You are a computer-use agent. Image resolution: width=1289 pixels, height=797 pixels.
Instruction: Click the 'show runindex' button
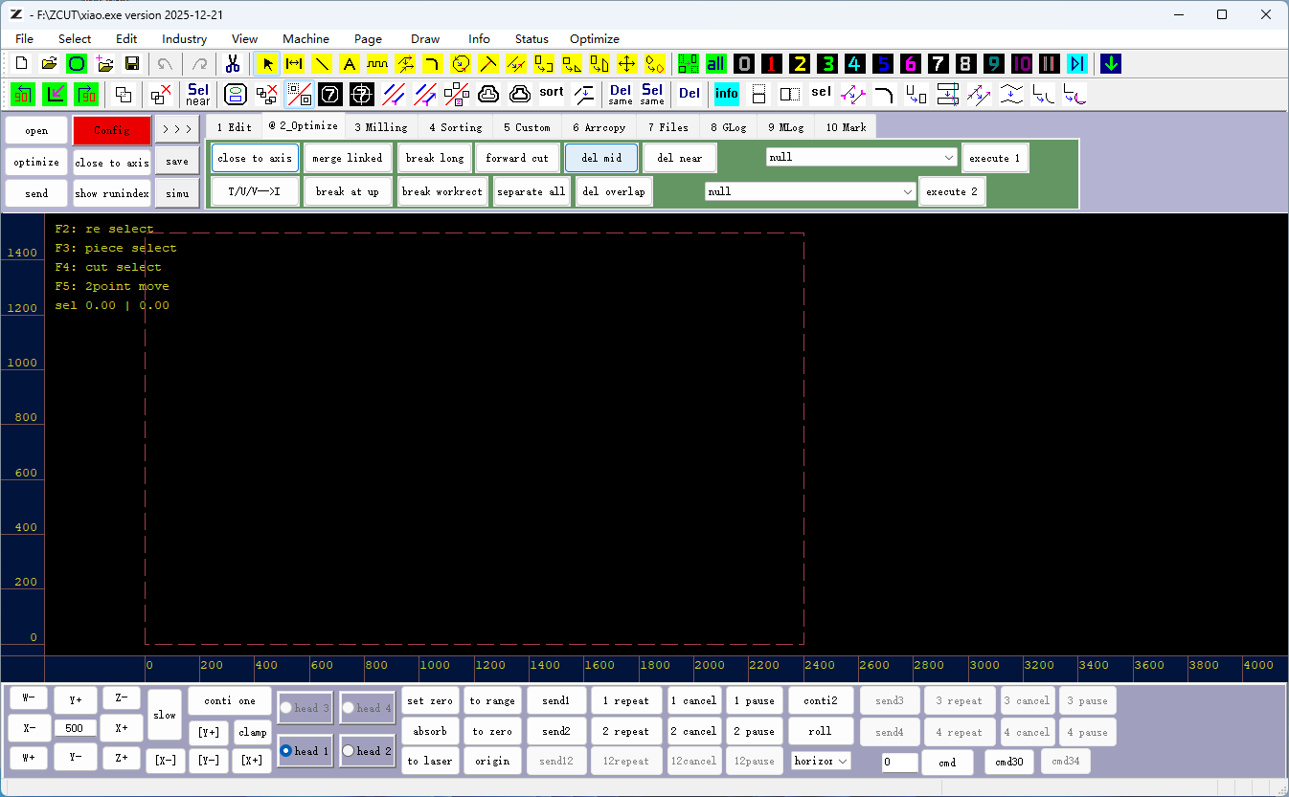coord(112,193)
